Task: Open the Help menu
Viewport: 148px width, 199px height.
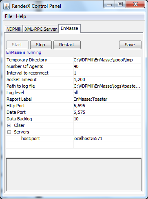Action: click(21, 16)
